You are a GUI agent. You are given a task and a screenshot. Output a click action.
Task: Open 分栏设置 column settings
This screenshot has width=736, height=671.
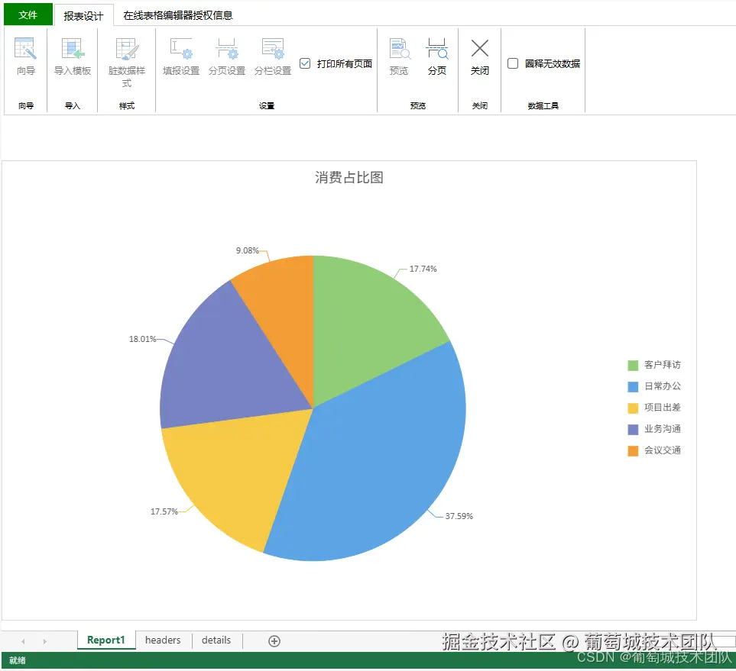(273, 56)
